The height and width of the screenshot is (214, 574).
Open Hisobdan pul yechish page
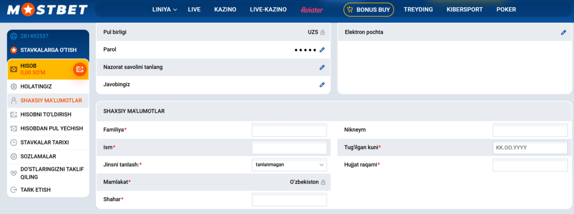tap(48, 128)
